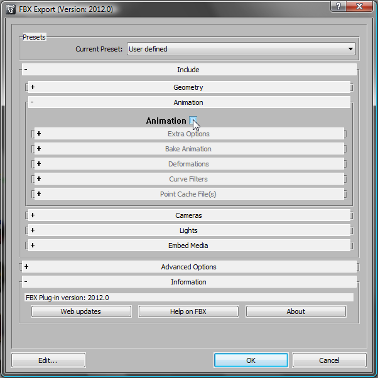Expand the Curve Filters rollout
The image size is (378, 378).
pos(189,179)
